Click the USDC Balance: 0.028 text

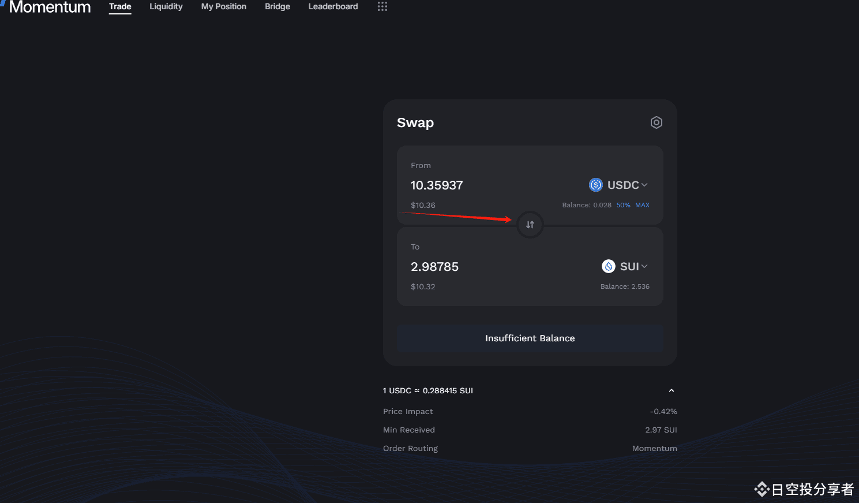coord(587,205)
